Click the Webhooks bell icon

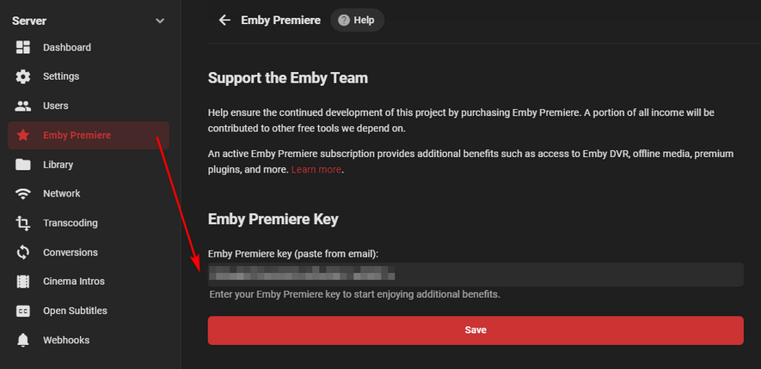click(x=23, y=341)
